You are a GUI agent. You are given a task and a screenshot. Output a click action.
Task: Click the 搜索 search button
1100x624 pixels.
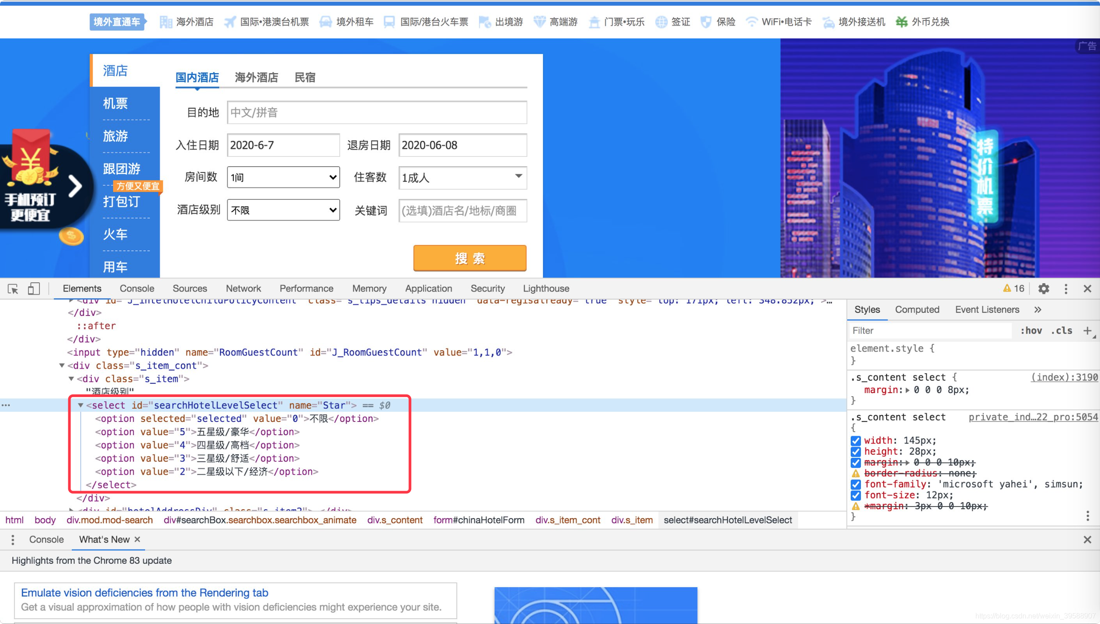pos(469,258)
